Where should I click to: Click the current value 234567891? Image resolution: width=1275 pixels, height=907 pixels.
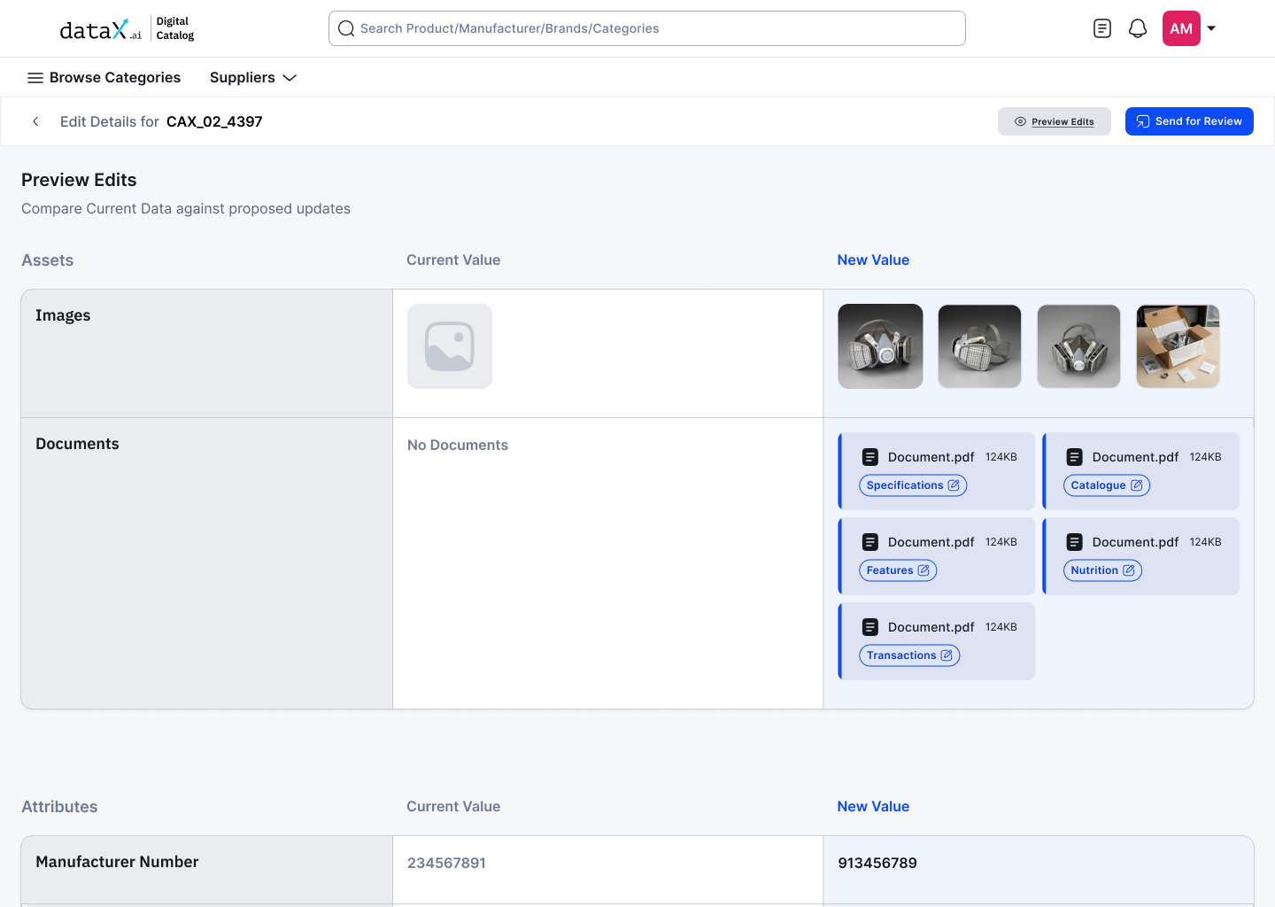tap(446, 863)
